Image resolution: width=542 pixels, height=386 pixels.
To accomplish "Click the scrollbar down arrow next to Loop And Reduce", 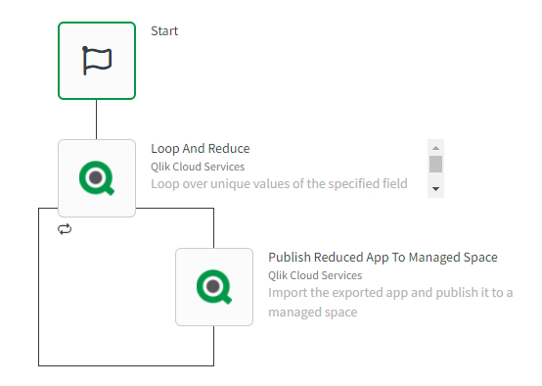I will point(436,189).
